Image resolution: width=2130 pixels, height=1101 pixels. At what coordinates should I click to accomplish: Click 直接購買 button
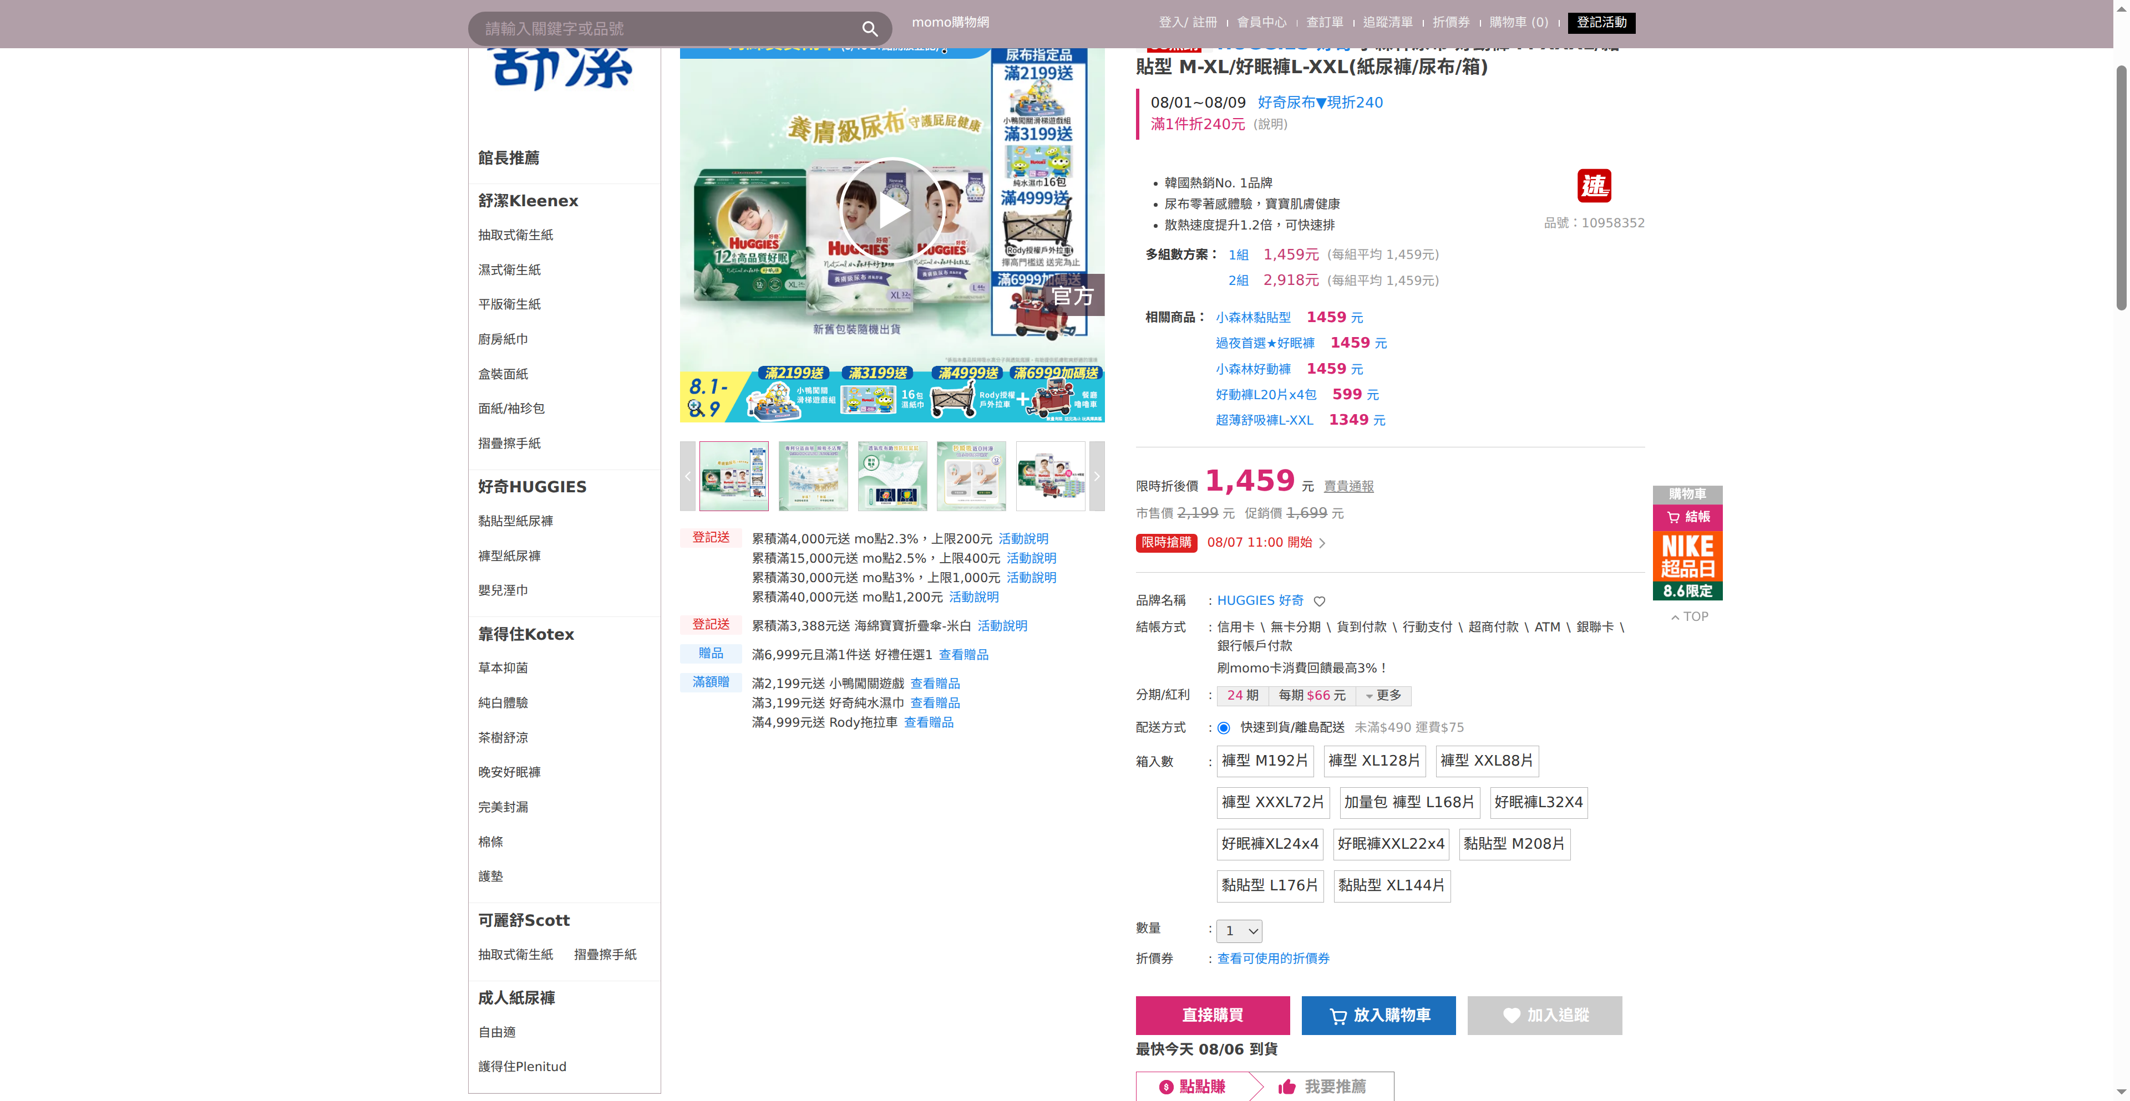click(x=1212, y=1015)
